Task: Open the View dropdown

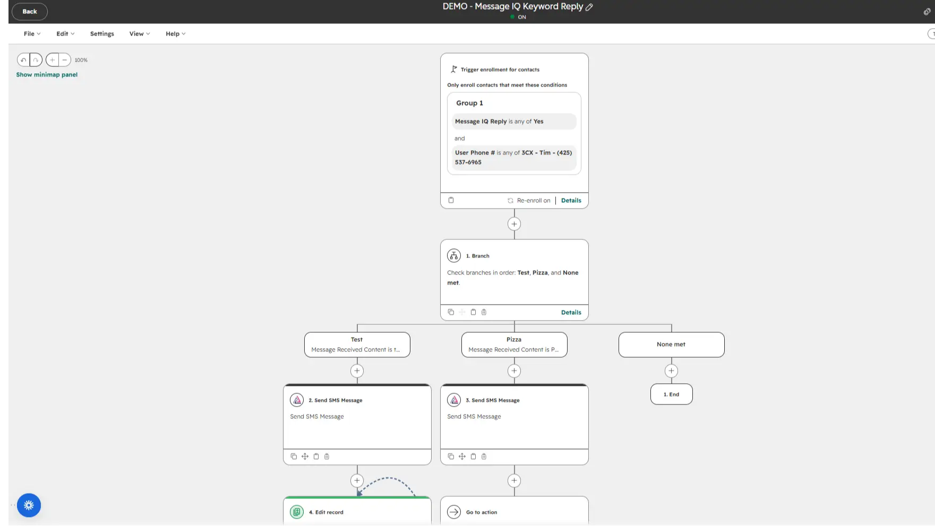Action: (140, 33)
